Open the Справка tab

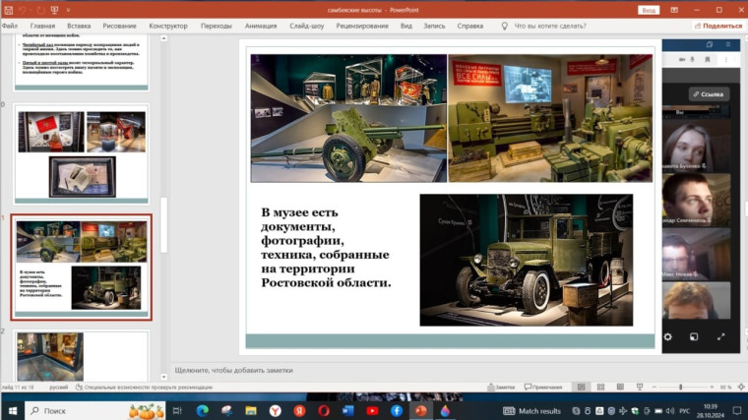pyautogui.click(x=469, y=26)
